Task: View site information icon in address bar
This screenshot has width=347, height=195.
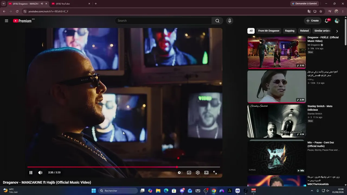Action: pos(25,11)
